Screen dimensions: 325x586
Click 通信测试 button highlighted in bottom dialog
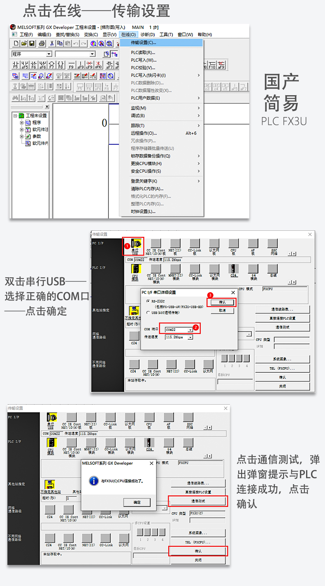[198, 501]
